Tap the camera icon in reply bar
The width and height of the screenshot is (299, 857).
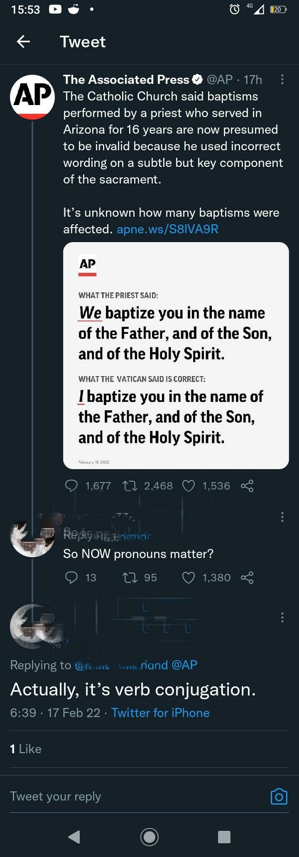click(x=279, y=796)
